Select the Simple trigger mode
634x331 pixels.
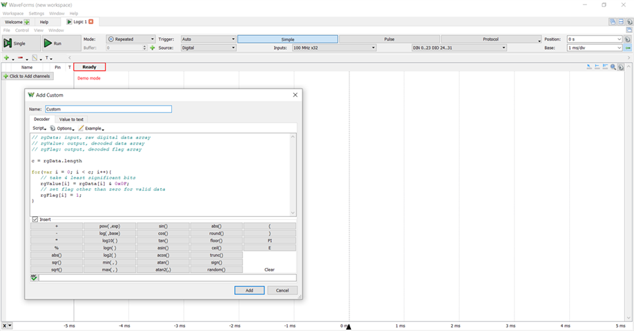[x=287, y=39]
